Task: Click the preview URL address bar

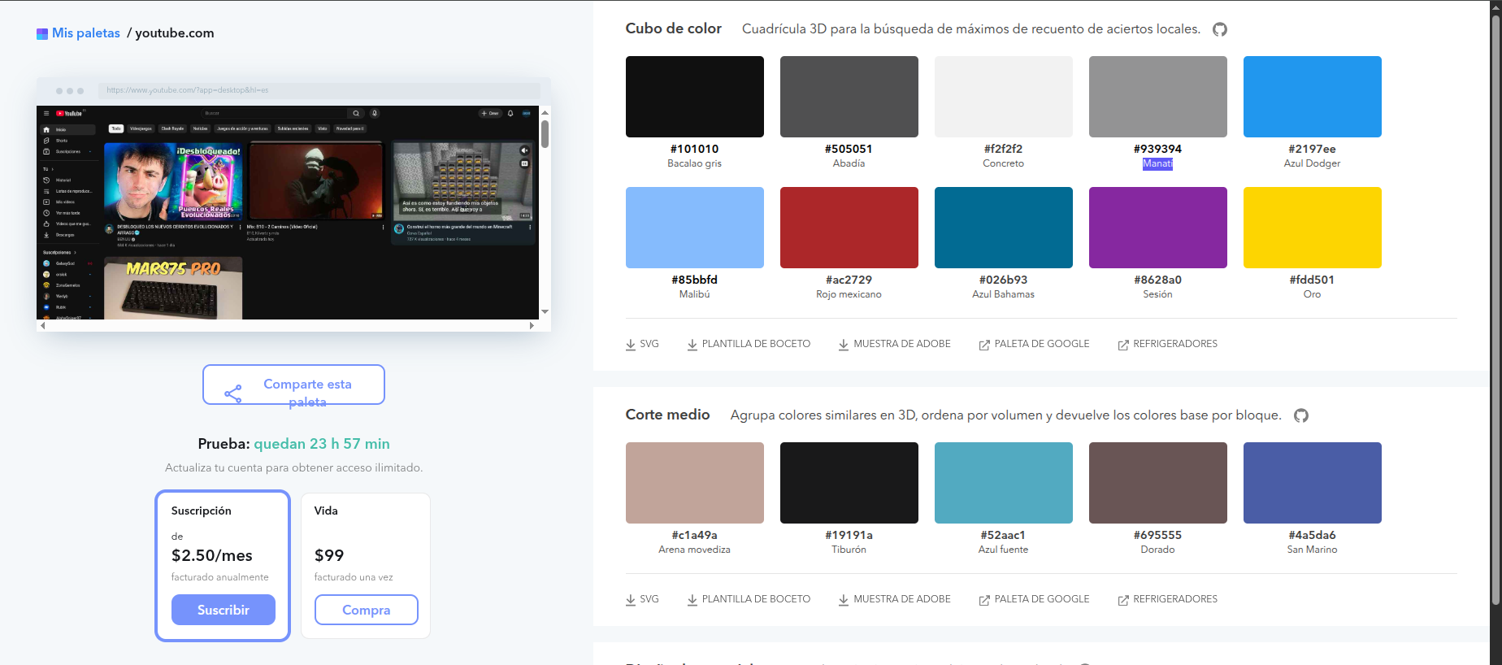Action: click(x=319, y=90)
